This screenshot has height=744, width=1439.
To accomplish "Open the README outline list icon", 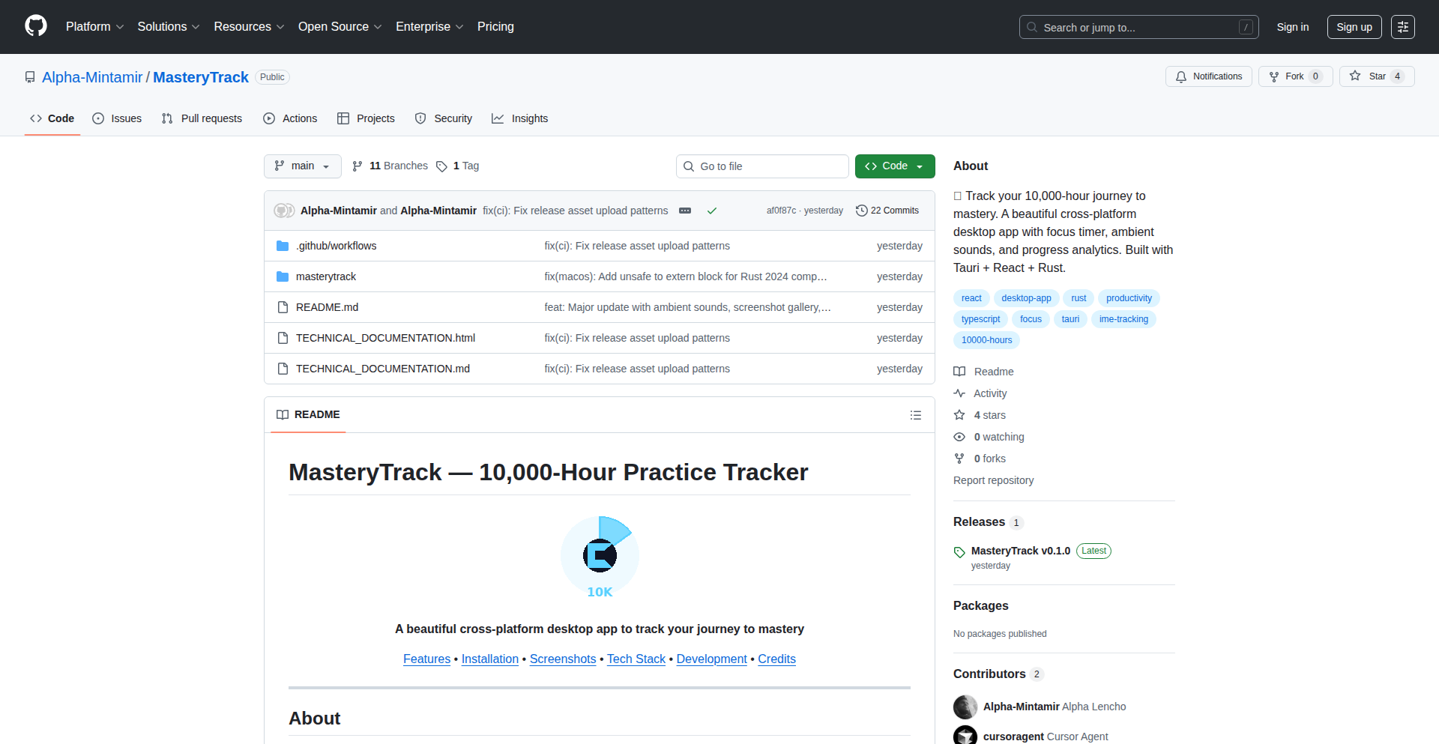I will point(915,415).
